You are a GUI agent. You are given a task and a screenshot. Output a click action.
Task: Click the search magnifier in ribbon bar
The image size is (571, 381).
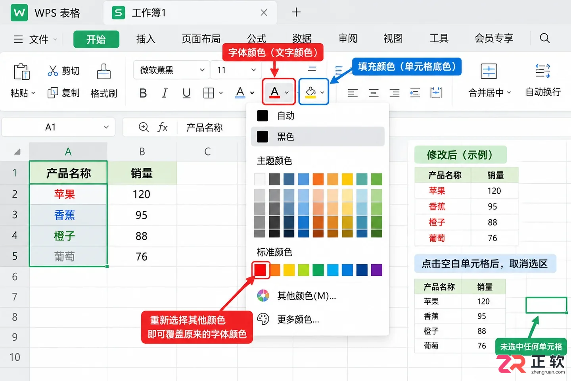point(545,38)
